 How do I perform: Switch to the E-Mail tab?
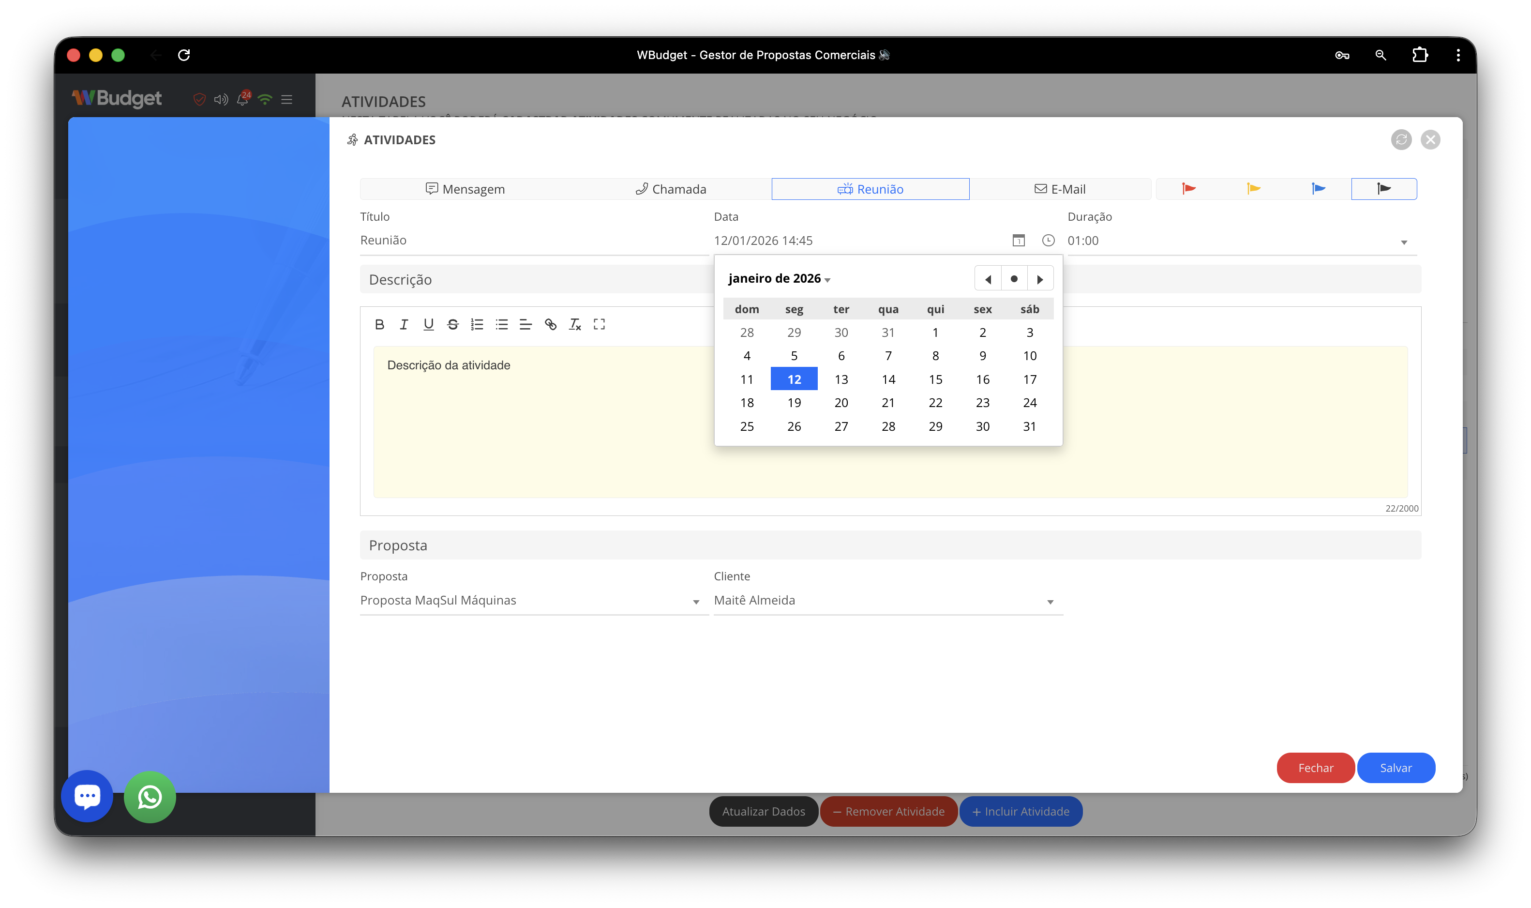click(x=1060, y=189)
